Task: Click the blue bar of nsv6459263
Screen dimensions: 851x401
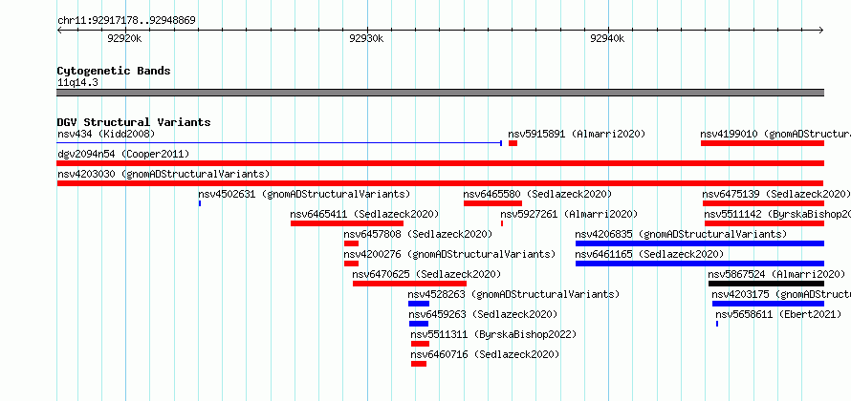Action: [419, 324]
